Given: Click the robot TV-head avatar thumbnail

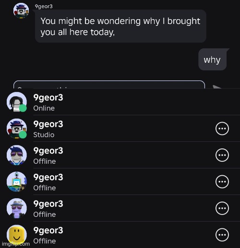Looking at the screenshot, I should [x=17, y=181].
